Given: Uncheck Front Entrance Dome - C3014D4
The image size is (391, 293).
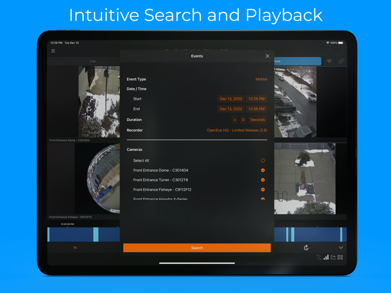Looking at the screenshot, I should click(263, 170).
